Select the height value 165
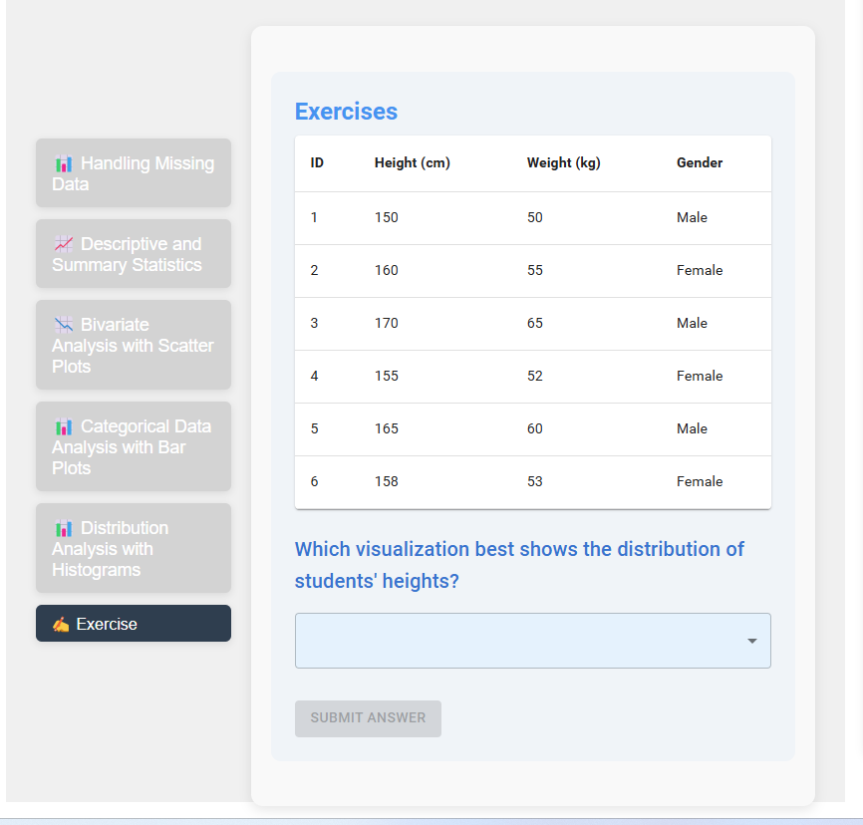This screenshot has height=825, width=863. (x=387, y=428)
